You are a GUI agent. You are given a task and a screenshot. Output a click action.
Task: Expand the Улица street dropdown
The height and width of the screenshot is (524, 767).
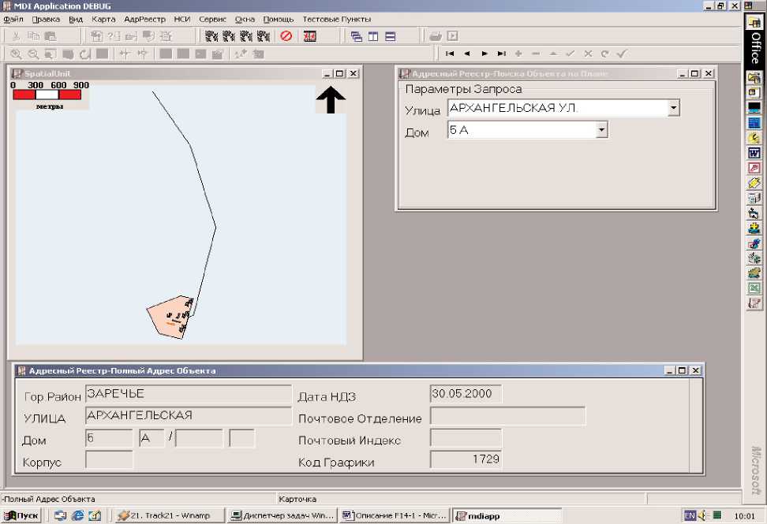pyautogui.click(x=674, y=108)
